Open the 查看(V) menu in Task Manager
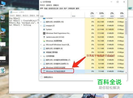 pyautogui.click(x=56, y=5)
